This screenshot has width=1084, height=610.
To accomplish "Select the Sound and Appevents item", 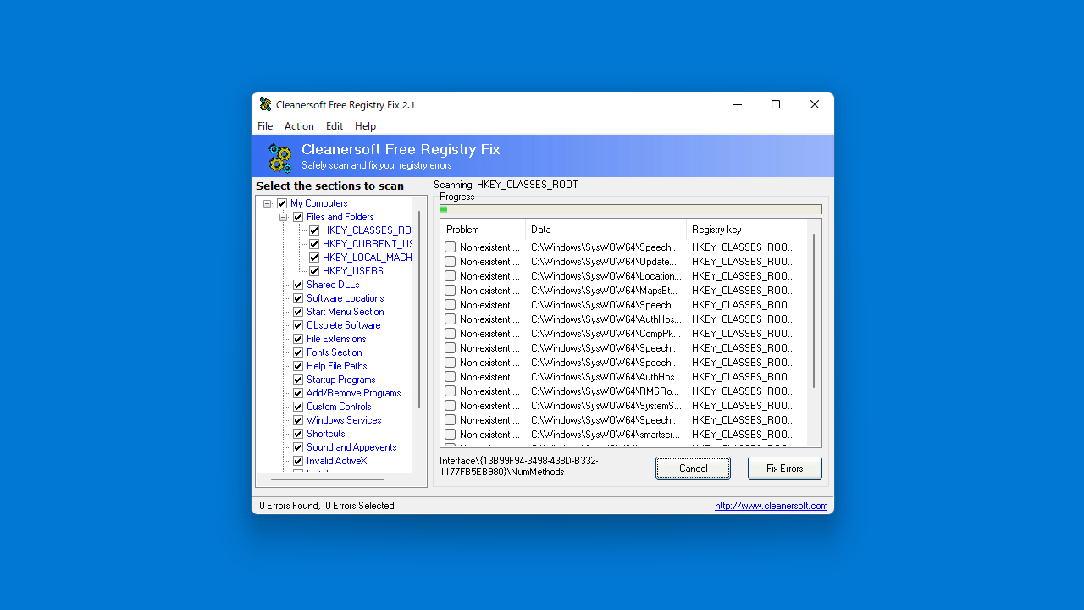I will point(351,447).
